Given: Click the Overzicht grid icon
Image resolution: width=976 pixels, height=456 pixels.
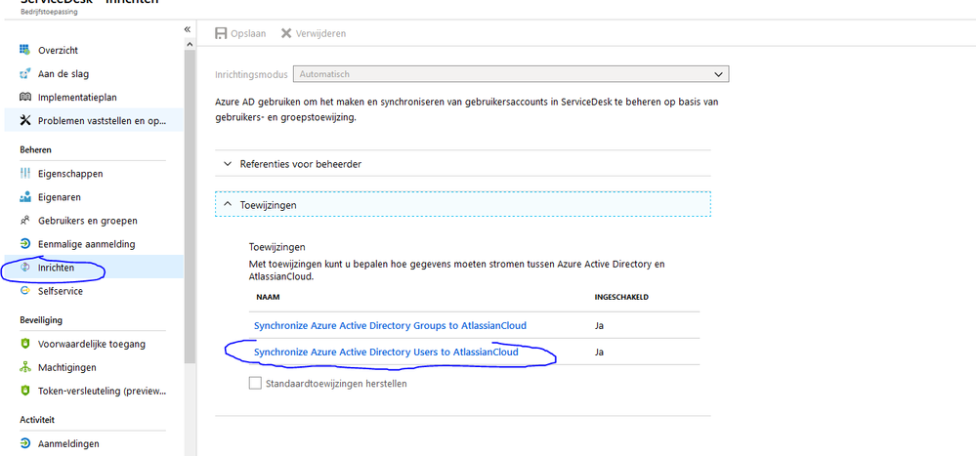Looking at the screenshot, I should pyautogui.click(x=24, y=50).
